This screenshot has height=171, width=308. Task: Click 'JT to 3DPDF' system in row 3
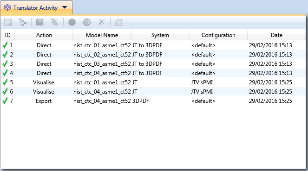pos(147,64)
